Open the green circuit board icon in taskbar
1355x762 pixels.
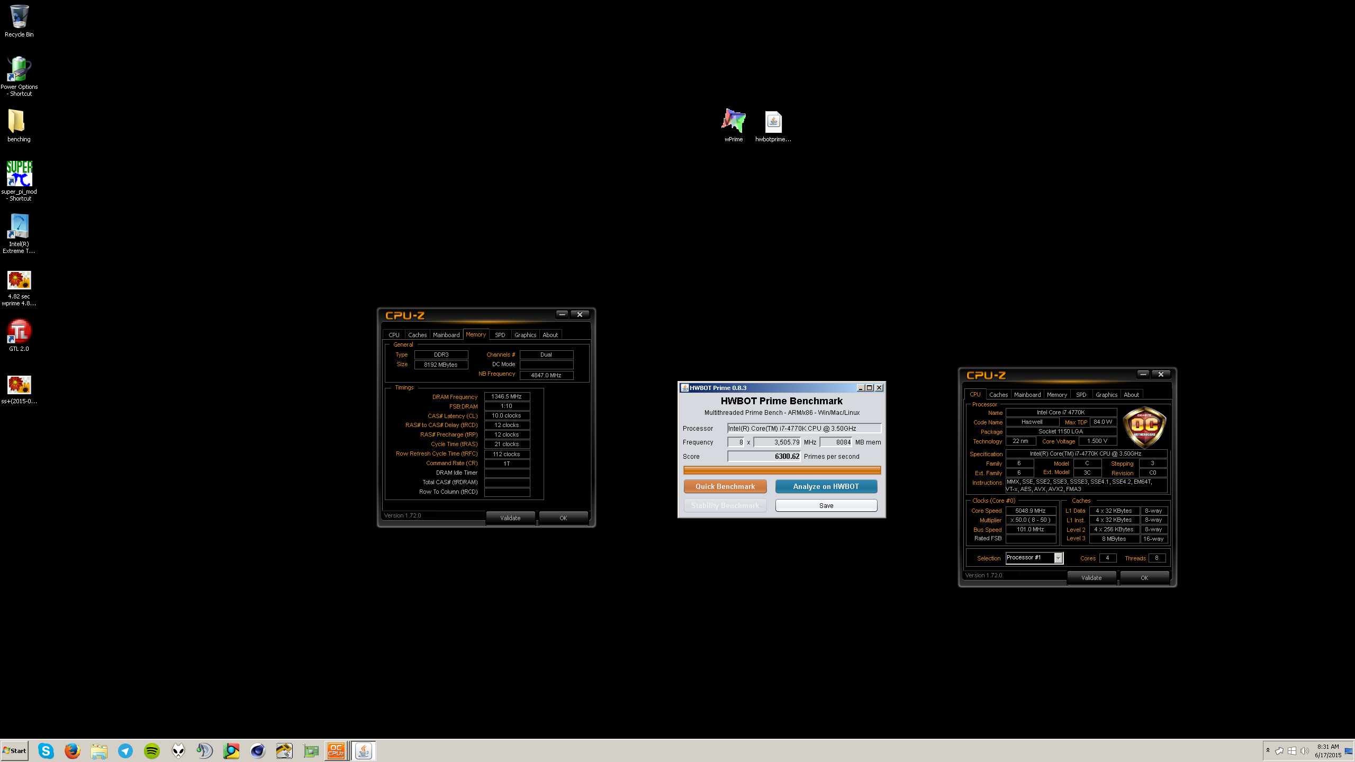[x=311, y=751]
